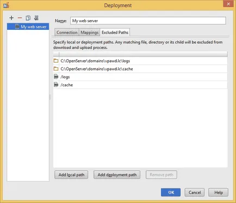Copy the selected server configuration

28,18
